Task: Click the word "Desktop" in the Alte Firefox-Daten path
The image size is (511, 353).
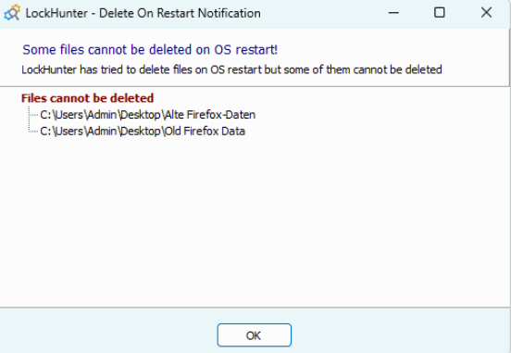Action: [141, 115]
